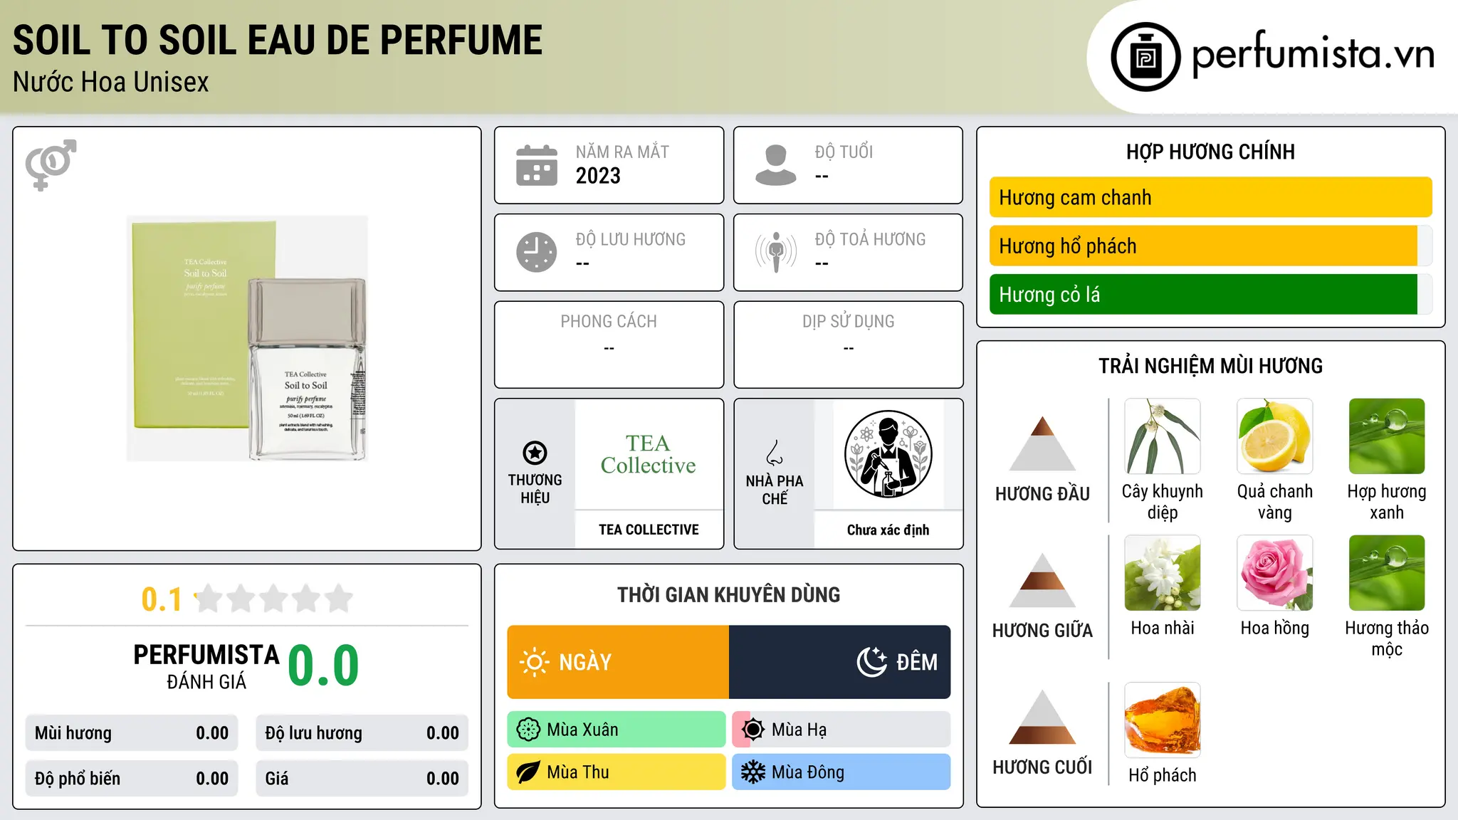The image size is (1458, 820).
Task: Click the HƯƠNG ĐẦU pyramid icon
Action: tap(1042, 443)
